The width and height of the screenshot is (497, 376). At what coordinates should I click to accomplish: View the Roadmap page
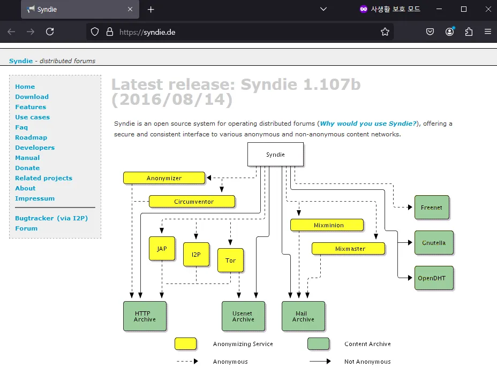point(31,137)
